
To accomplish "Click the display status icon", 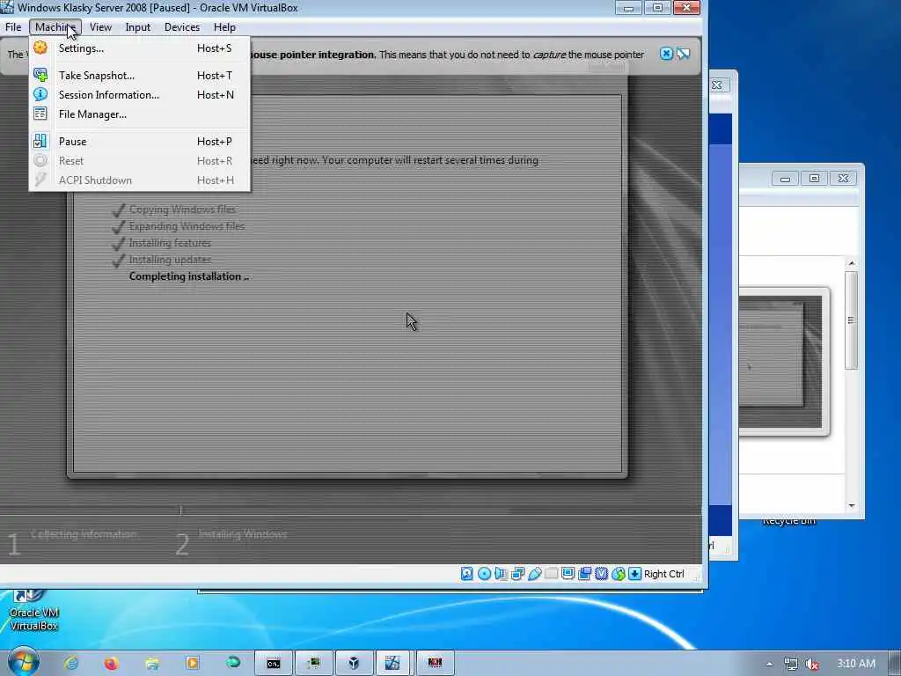I will click(x=568, y=574).
